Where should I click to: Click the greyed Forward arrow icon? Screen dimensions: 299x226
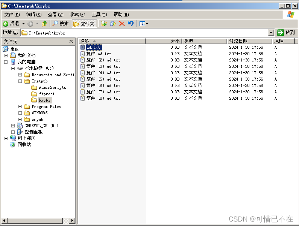coord(30,24)
